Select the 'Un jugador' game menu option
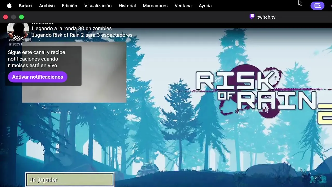Image resolution: width=332 pixels, height=187 pixels. 70,179
